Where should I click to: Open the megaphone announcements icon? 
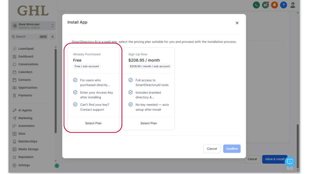pos(266,5)
